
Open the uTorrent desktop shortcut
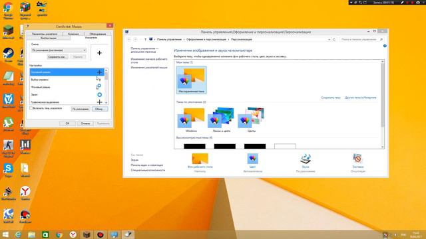8,124
